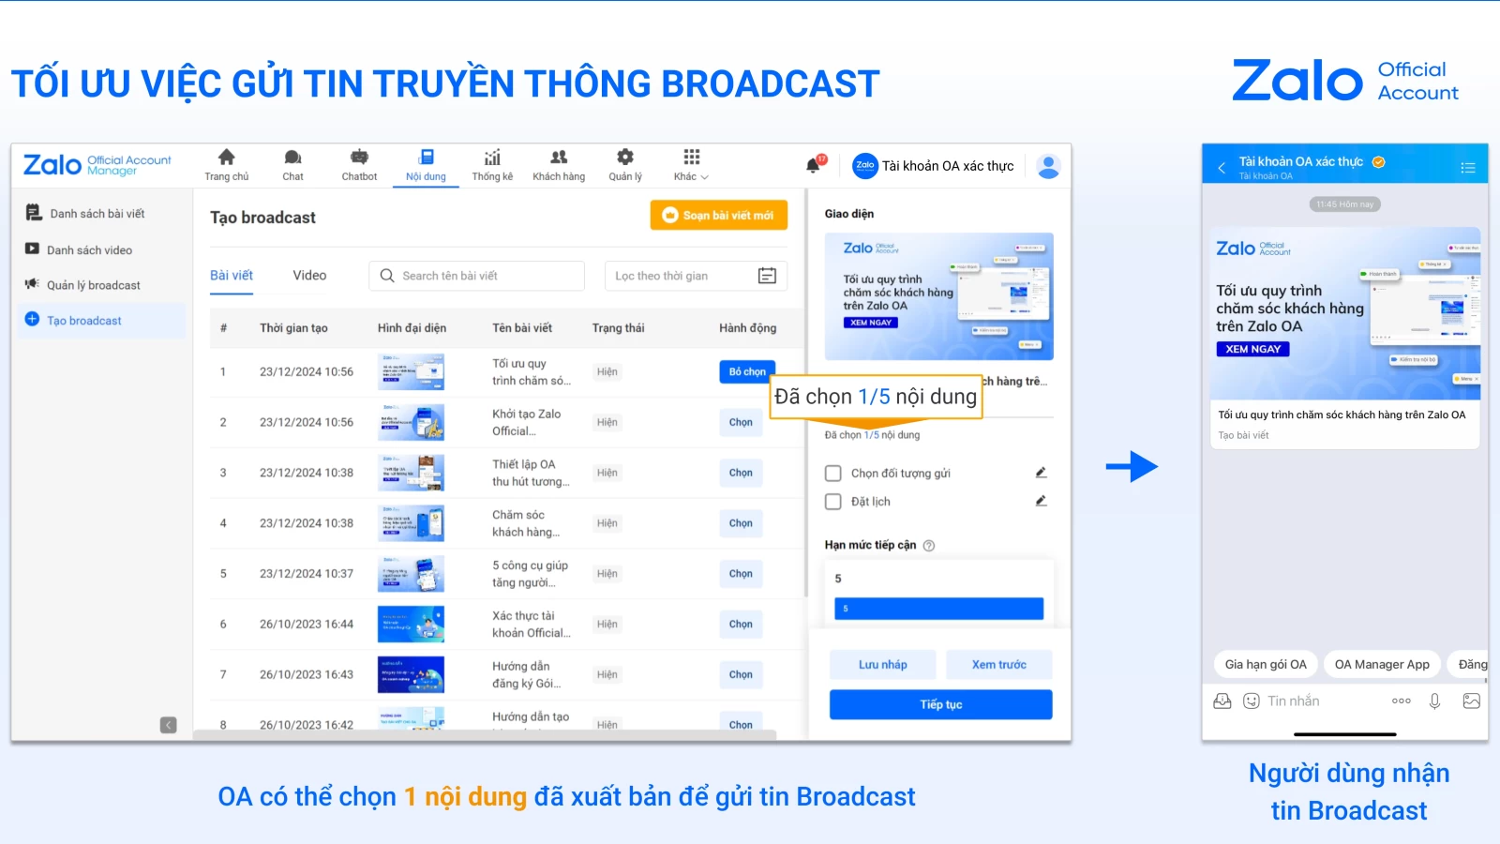Click Bỏ chọn for article row 1

747,371
